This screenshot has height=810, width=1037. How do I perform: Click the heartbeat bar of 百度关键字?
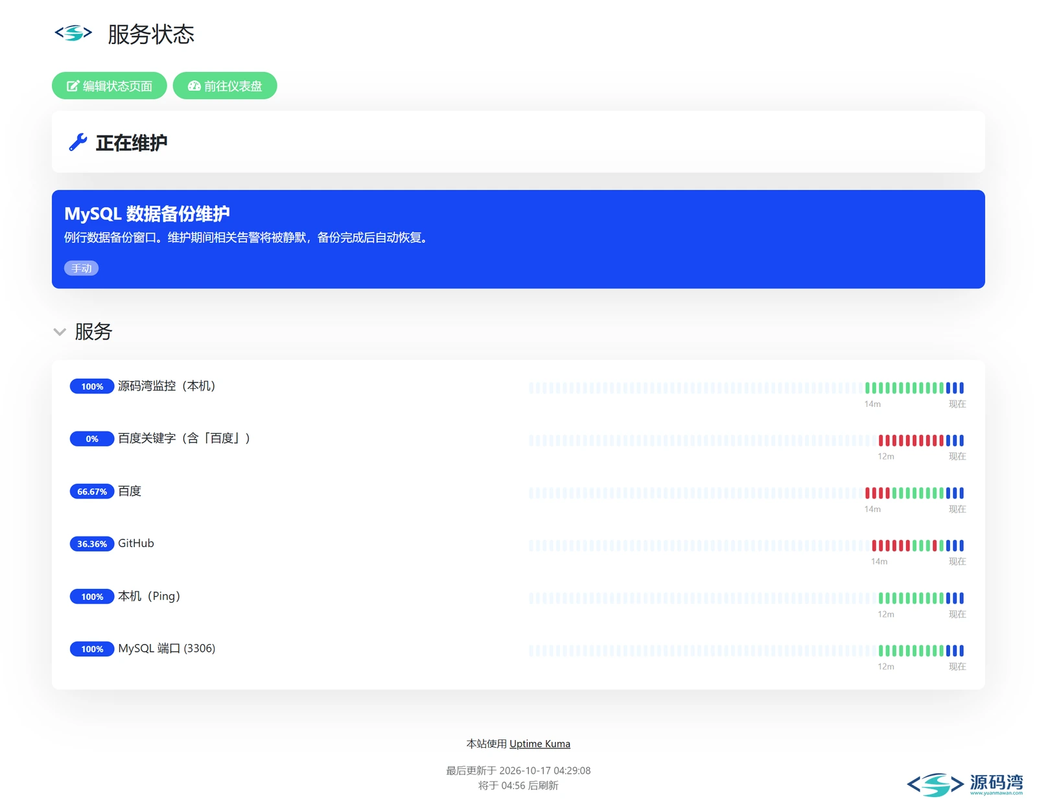747,440
